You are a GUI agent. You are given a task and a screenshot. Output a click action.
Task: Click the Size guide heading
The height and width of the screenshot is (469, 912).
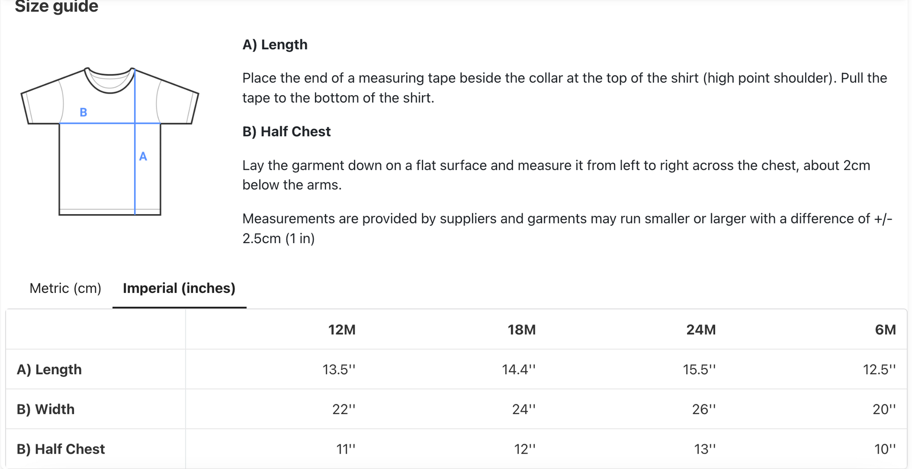click(x=56, y=7)
